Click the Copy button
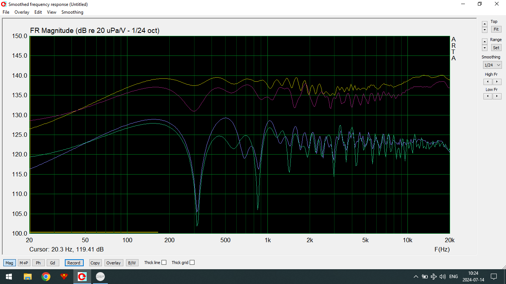This screenshot has width=506, height=284. 95,263
